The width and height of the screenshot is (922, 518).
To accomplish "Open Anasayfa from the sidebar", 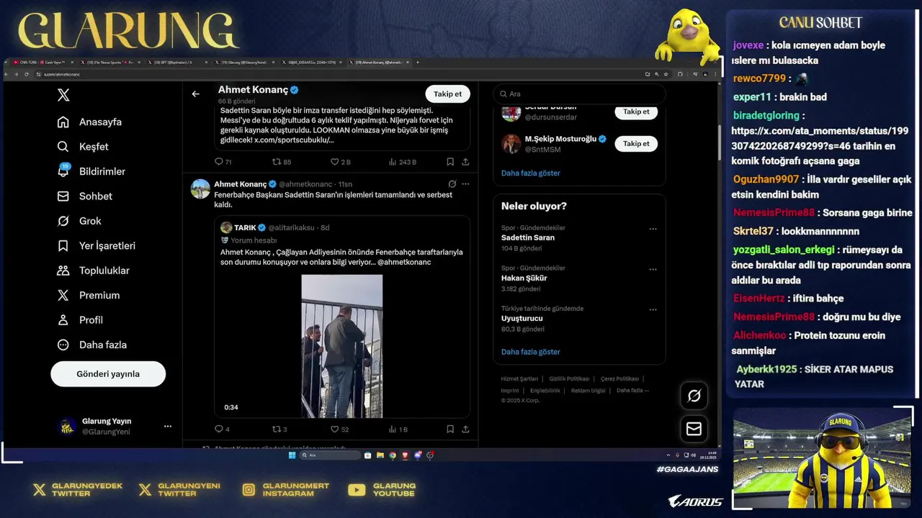I will [89, 122].
